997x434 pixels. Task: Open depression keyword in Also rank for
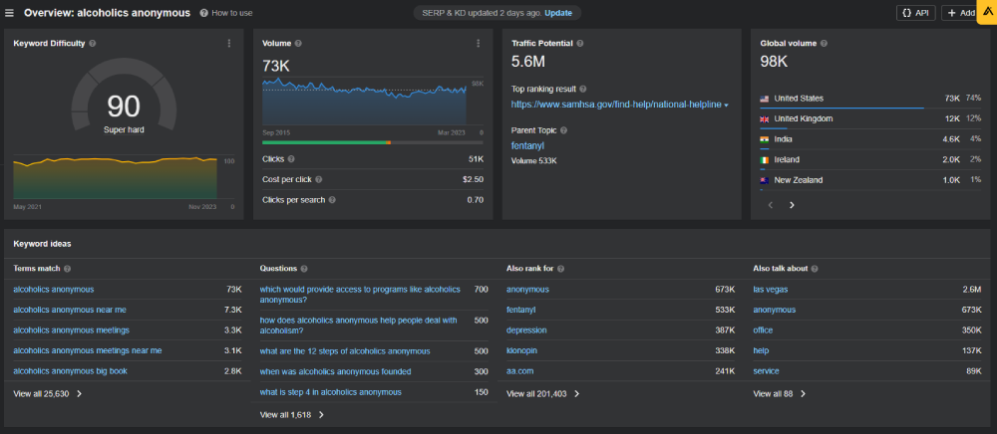click(x=526, y=329)
